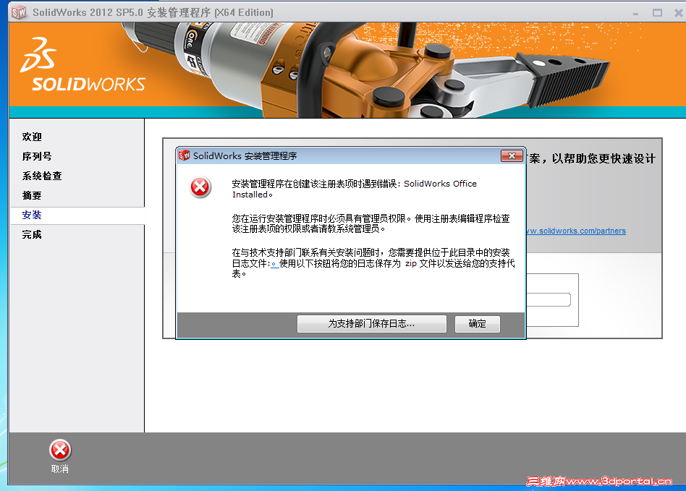Screen dimensions: 686x491
Task: Select the 完成 step in the sidebar
Action: (x=32, y=234)
